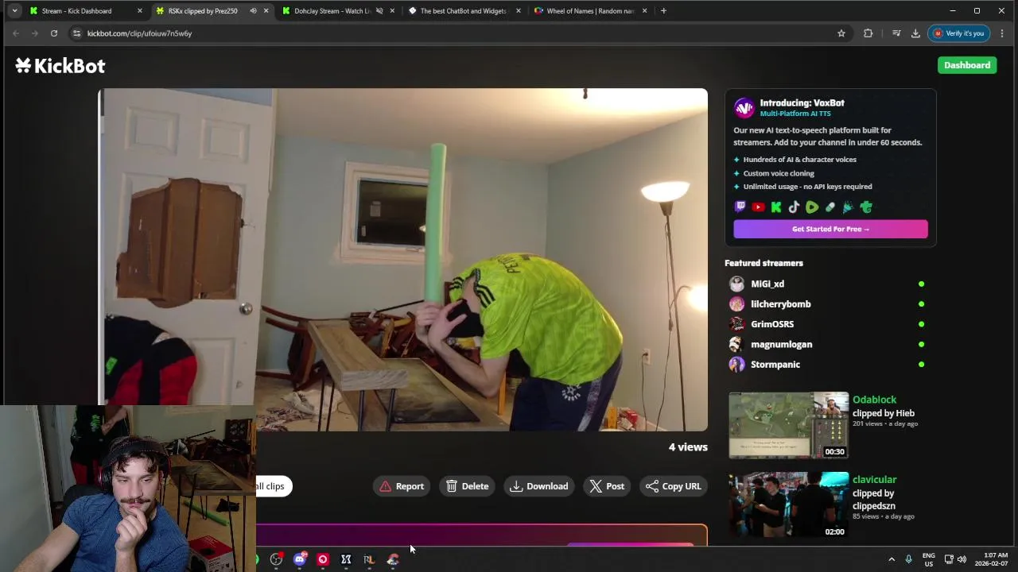Click the ENG US language indicator
The height and width of the screenshot is (572, 1018).
929,559
